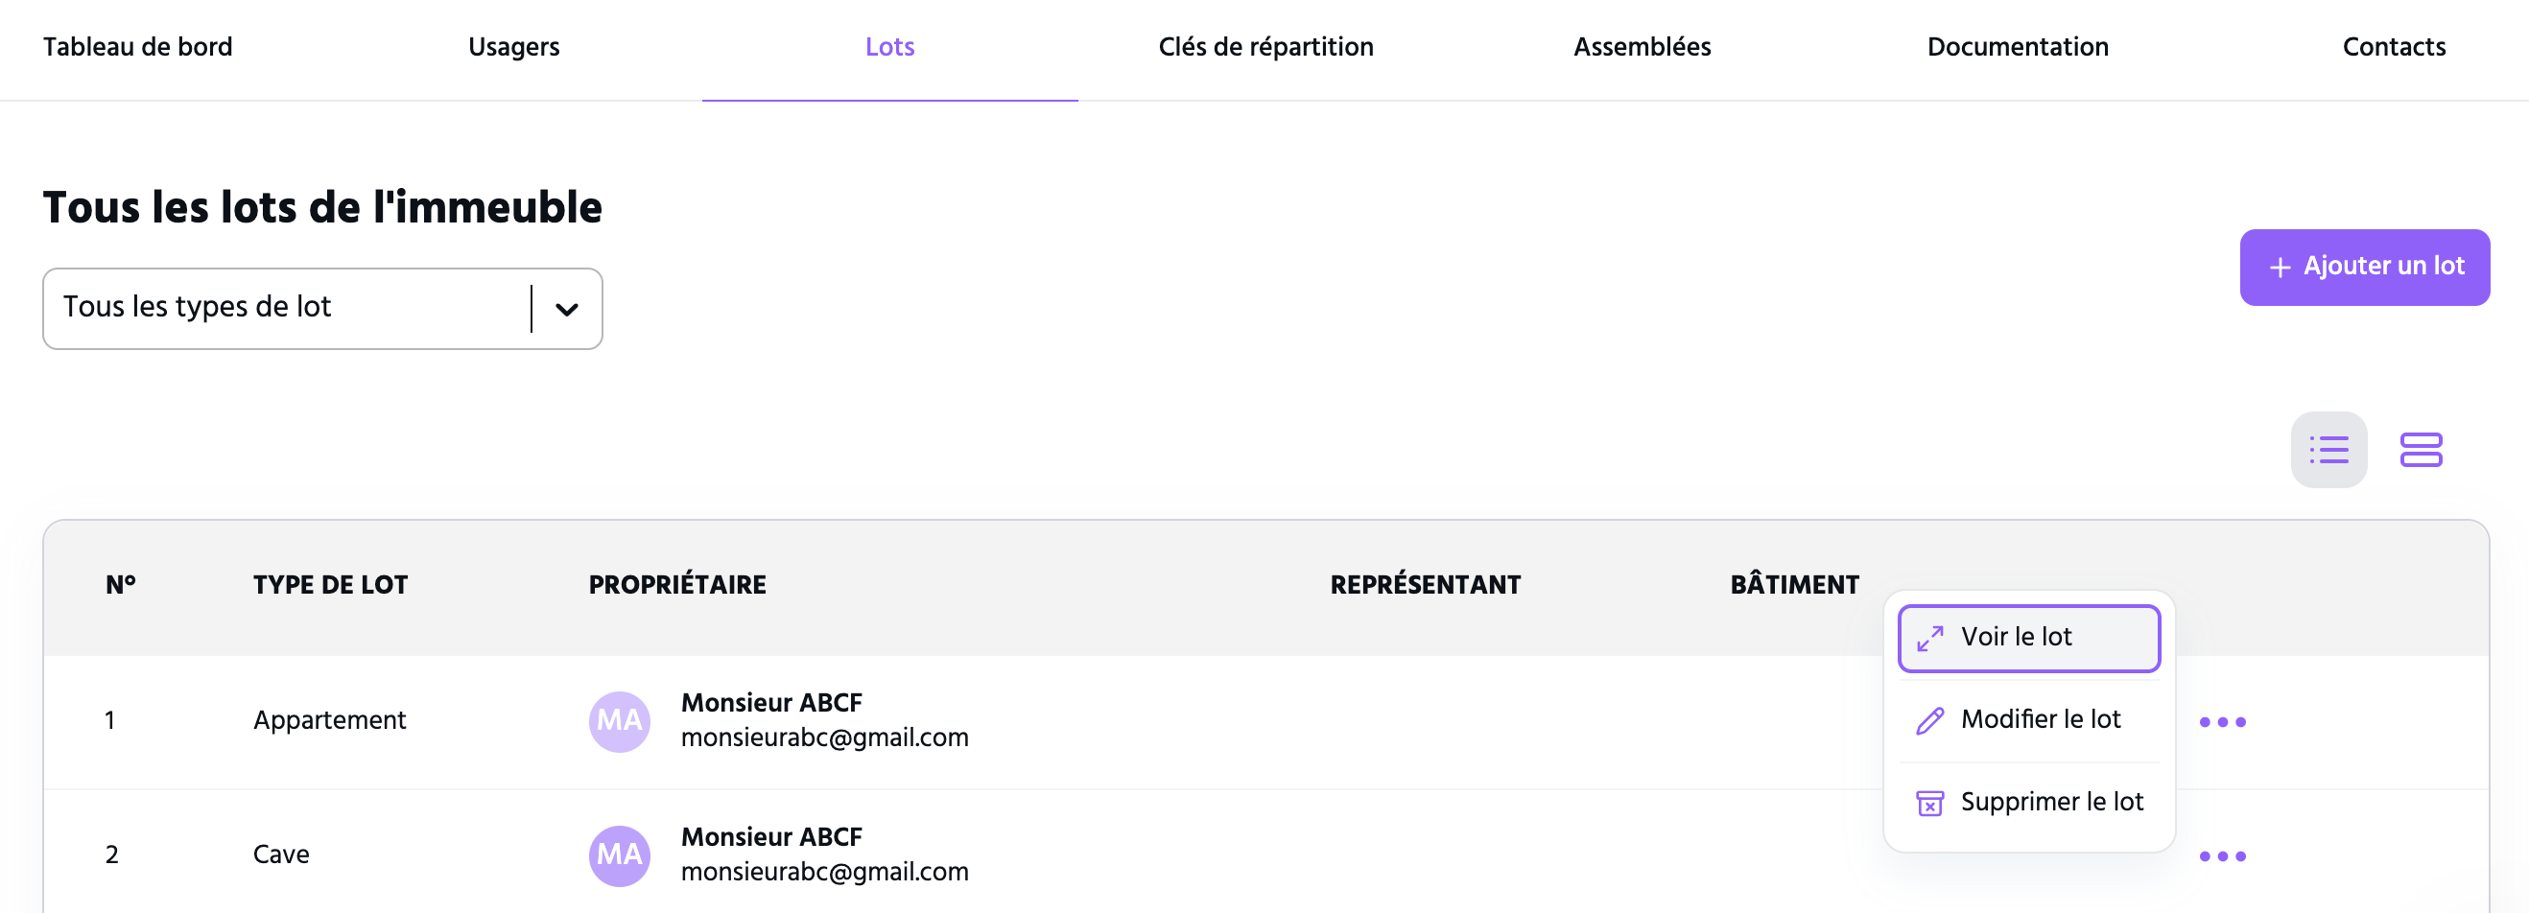Click the trash icon for Supprimer le lot
This screenshot has width=2529, height=913.
(1929, 803)
